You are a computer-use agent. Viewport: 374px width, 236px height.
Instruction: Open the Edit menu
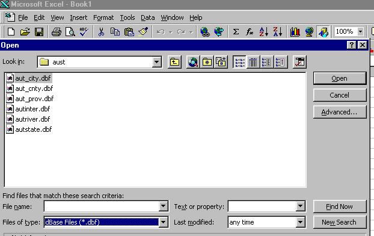point(39,17)
